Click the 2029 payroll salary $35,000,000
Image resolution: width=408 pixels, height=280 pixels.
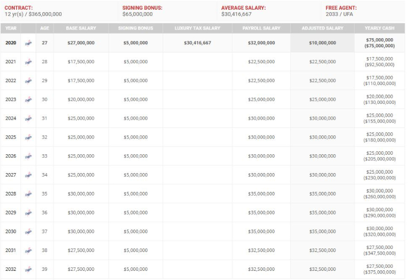coord(261,212)
